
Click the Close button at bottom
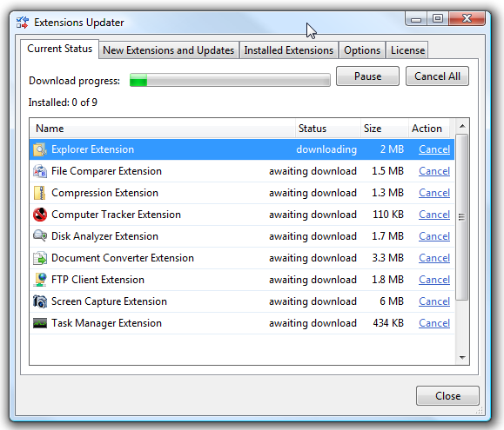[x=447, y=396]
